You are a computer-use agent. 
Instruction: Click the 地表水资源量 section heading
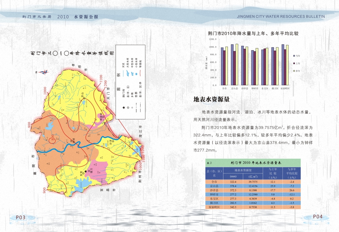click(x=212, y=99)
